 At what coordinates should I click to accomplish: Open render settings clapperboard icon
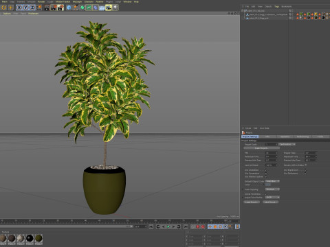pos(60,8)
